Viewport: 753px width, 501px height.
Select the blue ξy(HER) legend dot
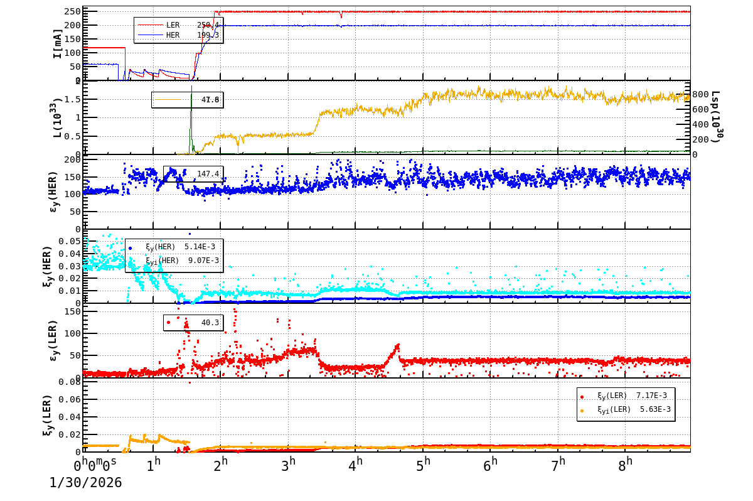tap(130, 248)
